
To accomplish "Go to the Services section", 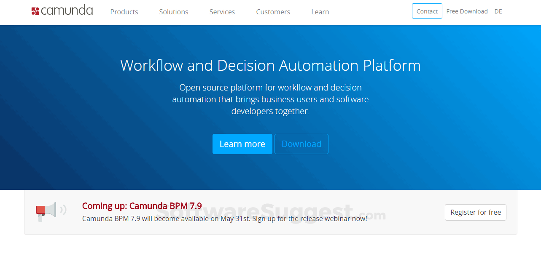I will coord(222,12).
